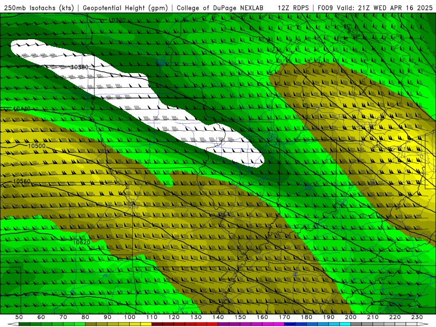Select the 130 value on the color scale
Image resolution: width=436 pixels, height=327 pixels.
tap(196, 317)
